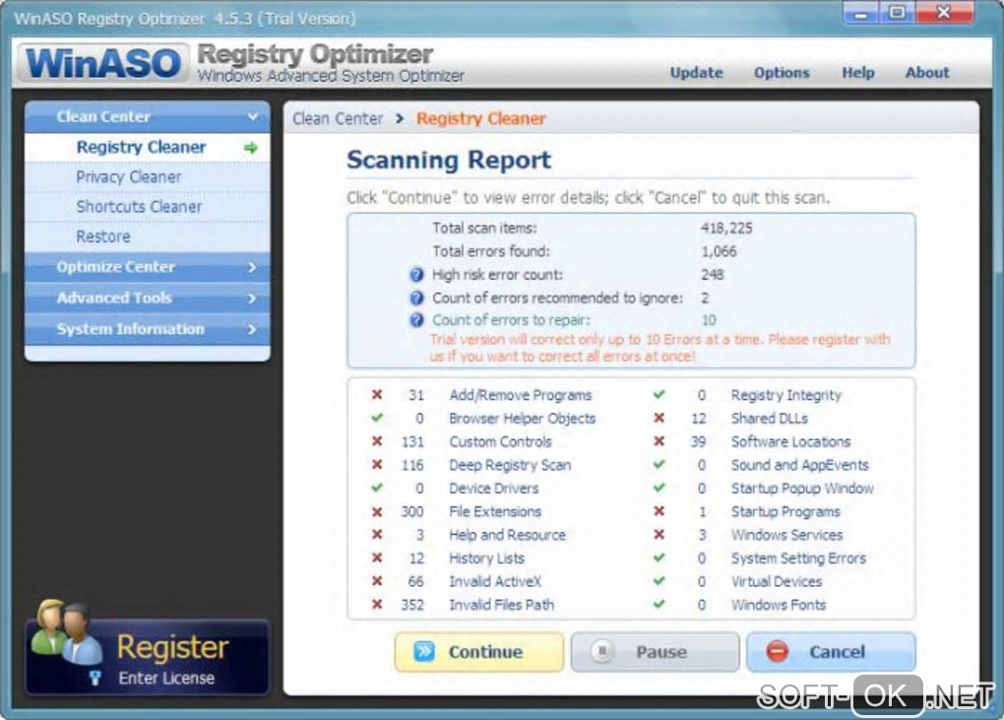
Task: Click help icon for errors recommended to ignore
Action: tap(416, 297)
